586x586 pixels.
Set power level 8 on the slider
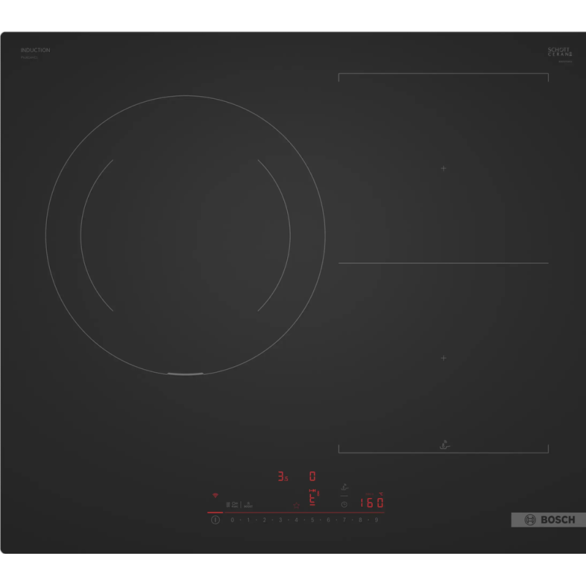pos(360,520)
